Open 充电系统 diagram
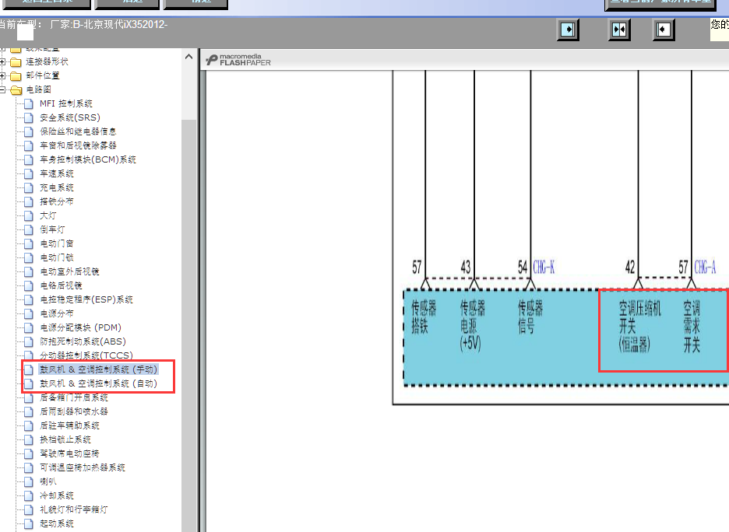729x532 pixels. (57, 187)
